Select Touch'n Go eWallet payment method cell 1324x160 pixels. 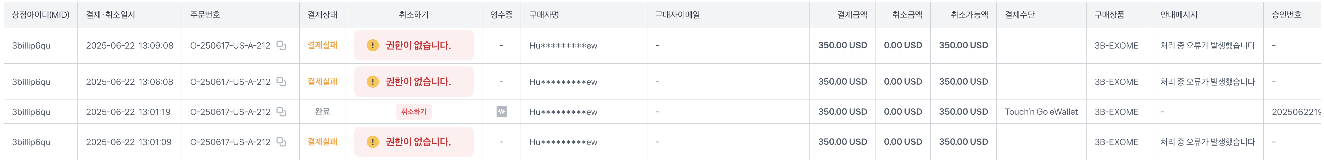1041,111
